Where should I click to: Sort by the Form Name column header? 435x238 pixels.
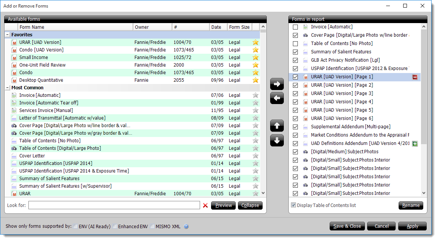(75, 27)
